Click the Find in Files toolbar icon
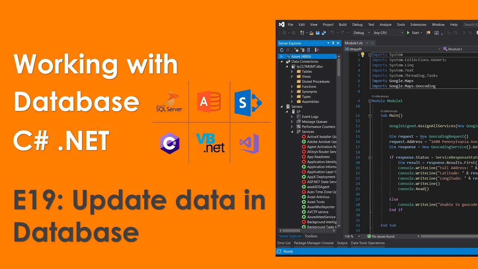The height and width of the screenshot is (269, 478). click(x=428, y=33)
